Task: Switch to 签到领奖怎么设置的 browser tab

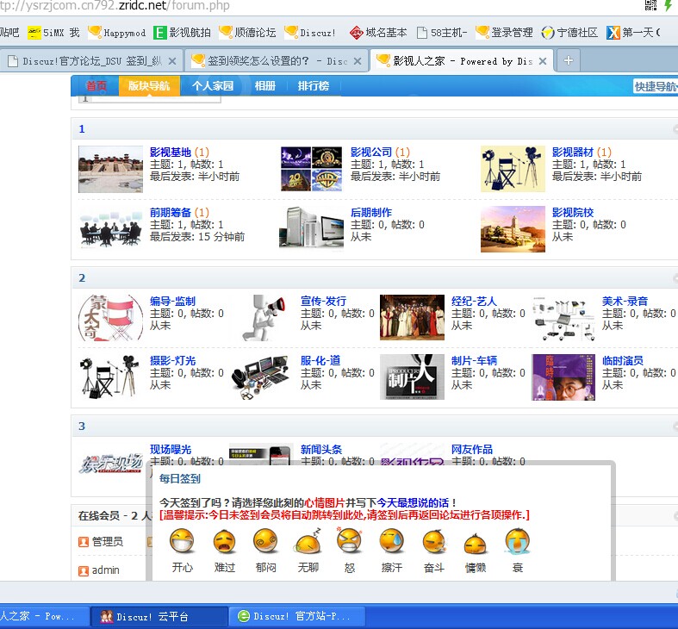Action: [x=275, y=61]
